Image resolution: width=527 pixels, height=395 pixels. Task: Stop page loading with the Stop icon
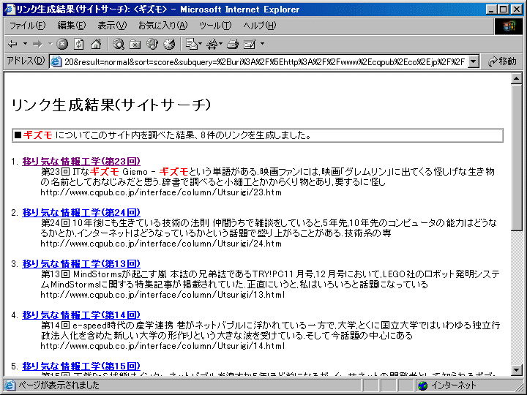pos(62,44)
